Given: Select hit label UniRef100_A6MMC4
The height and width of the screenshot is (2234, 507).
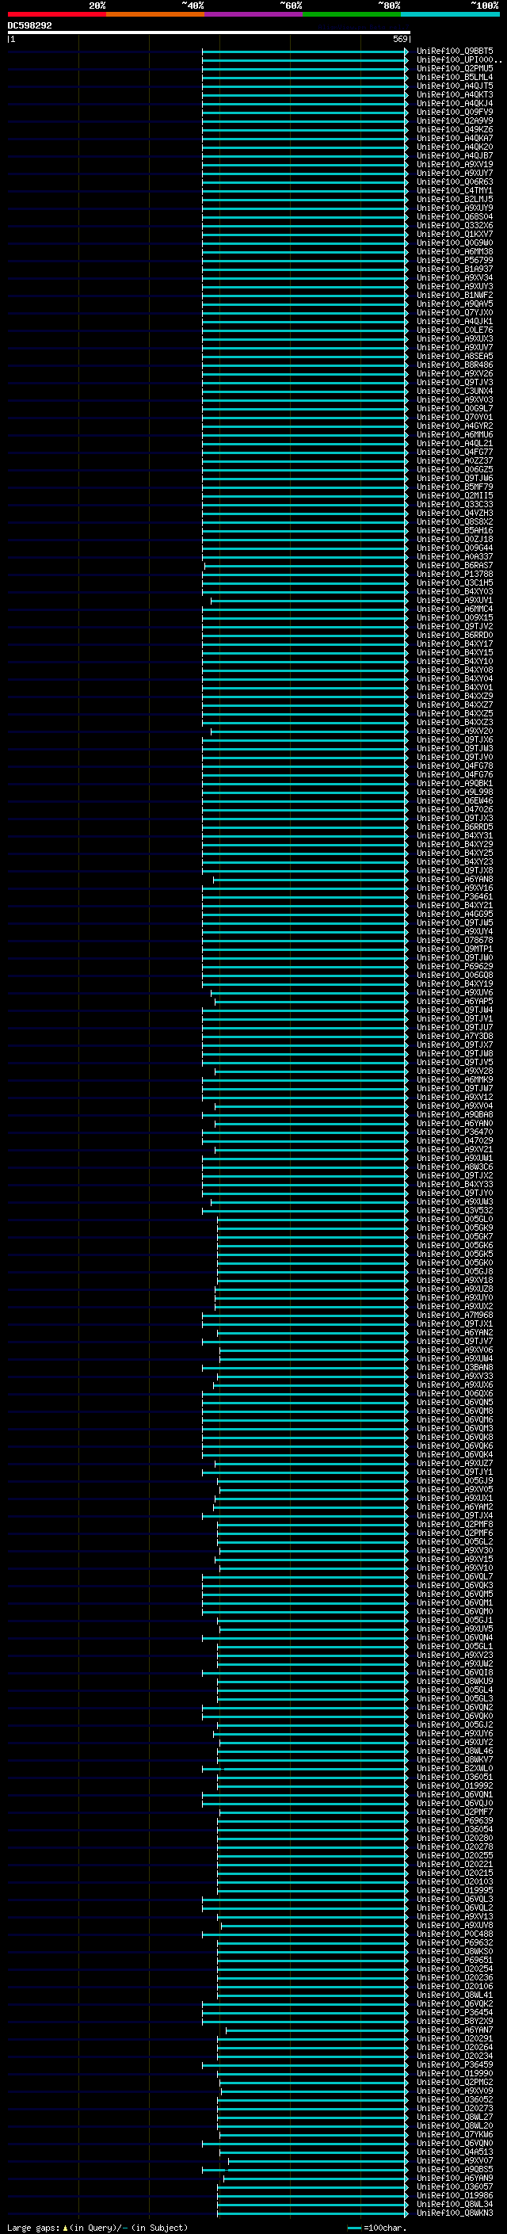Looking at the screenshot, I should coord(455,609).
